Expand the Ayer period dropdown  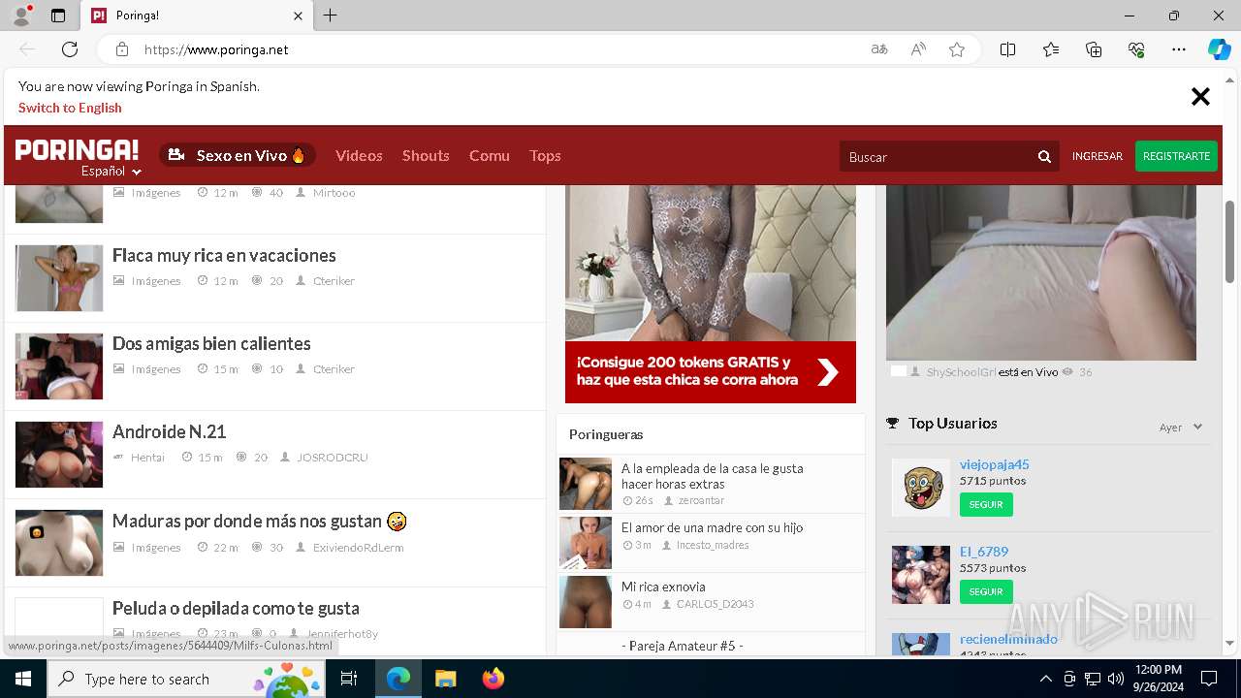1181,427
